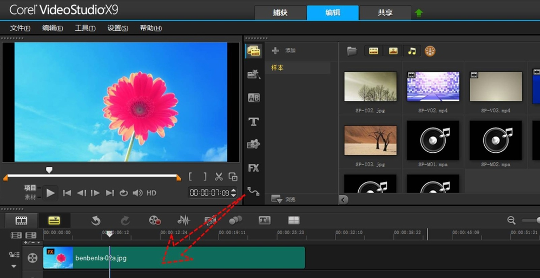Toggle repeat playback
The width and height of the screenshot is (540, 278).
tap(123, 193)
